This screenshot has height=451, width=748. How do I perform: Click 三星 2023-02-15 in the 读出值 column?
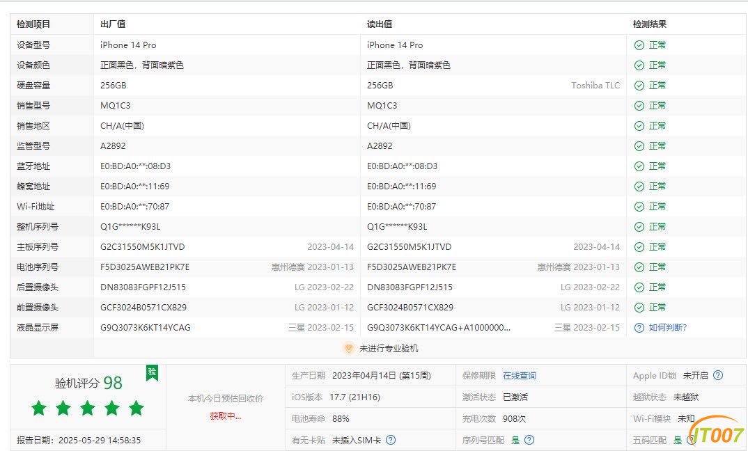(x=587, y=328)
